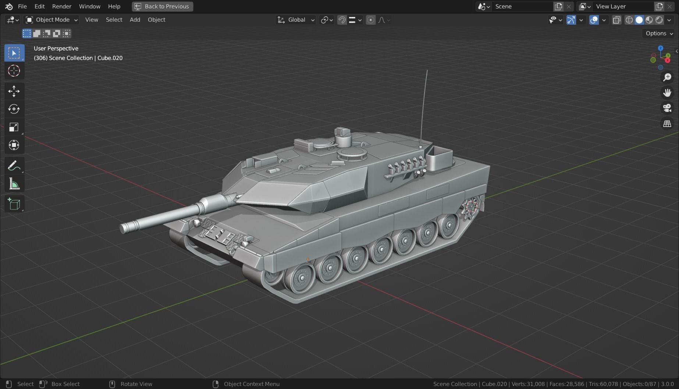Expand gizmo options dropdown arrow
679x389 pixels.
[581, 20]
